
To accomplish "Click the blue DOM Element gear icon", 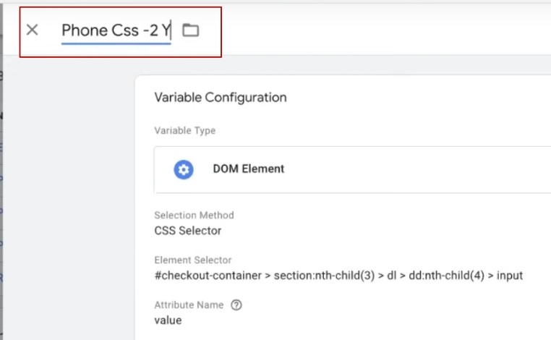I will click(x=184, y=169).
